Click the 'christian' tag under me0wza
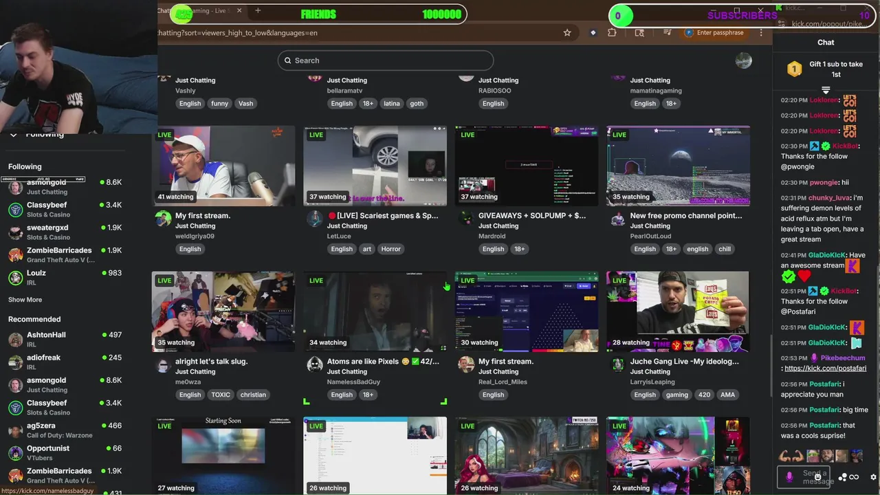The height and width of the screenshot is (495, 880). pyautogui.click(x=253, y=395)
